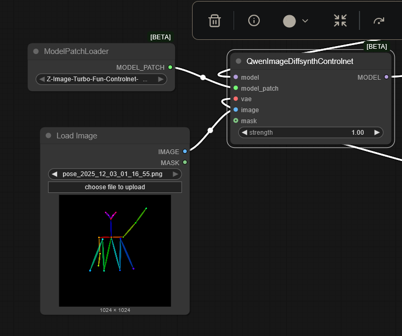The height and width of the screenshot is (336, 402).
Task: Click the MODEL output socket
Action: pos(386,77)
